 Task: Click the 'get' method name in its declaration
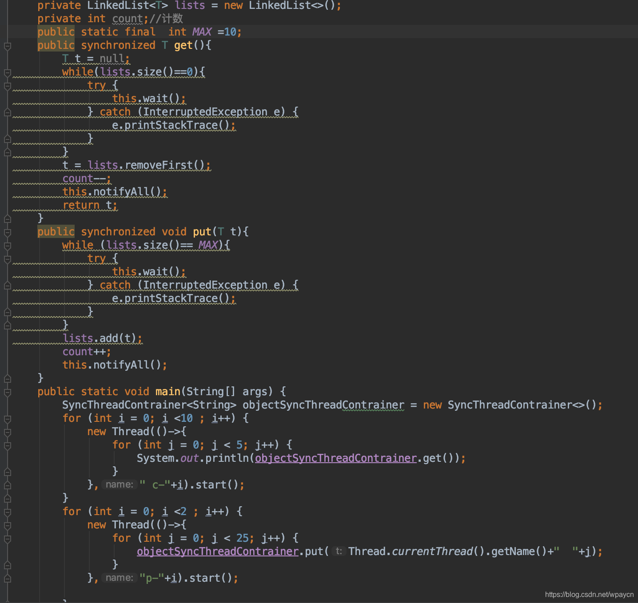183,45
